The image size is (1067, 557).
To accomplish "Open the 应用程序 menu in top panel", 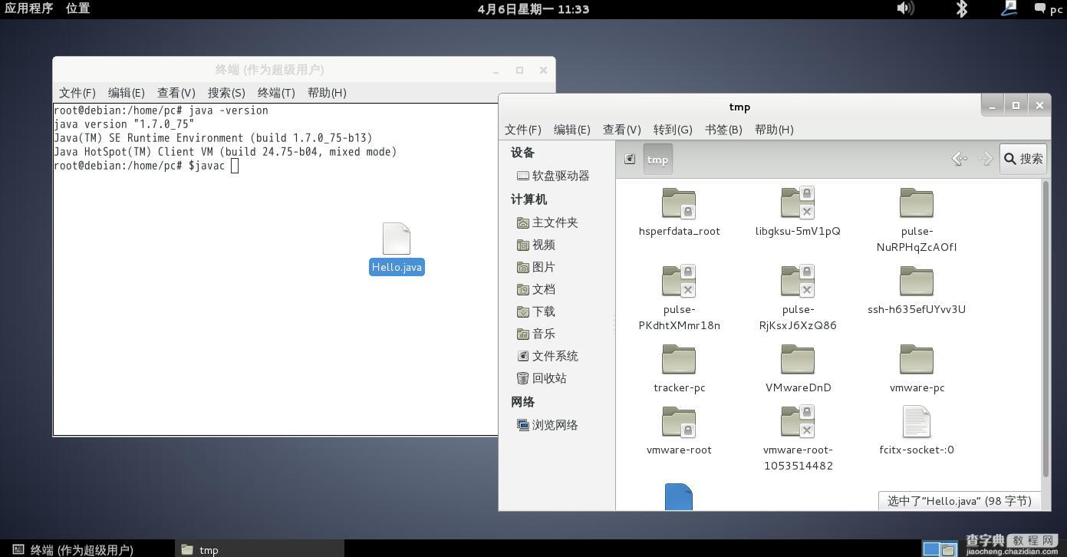I will (x=29, y=8).
